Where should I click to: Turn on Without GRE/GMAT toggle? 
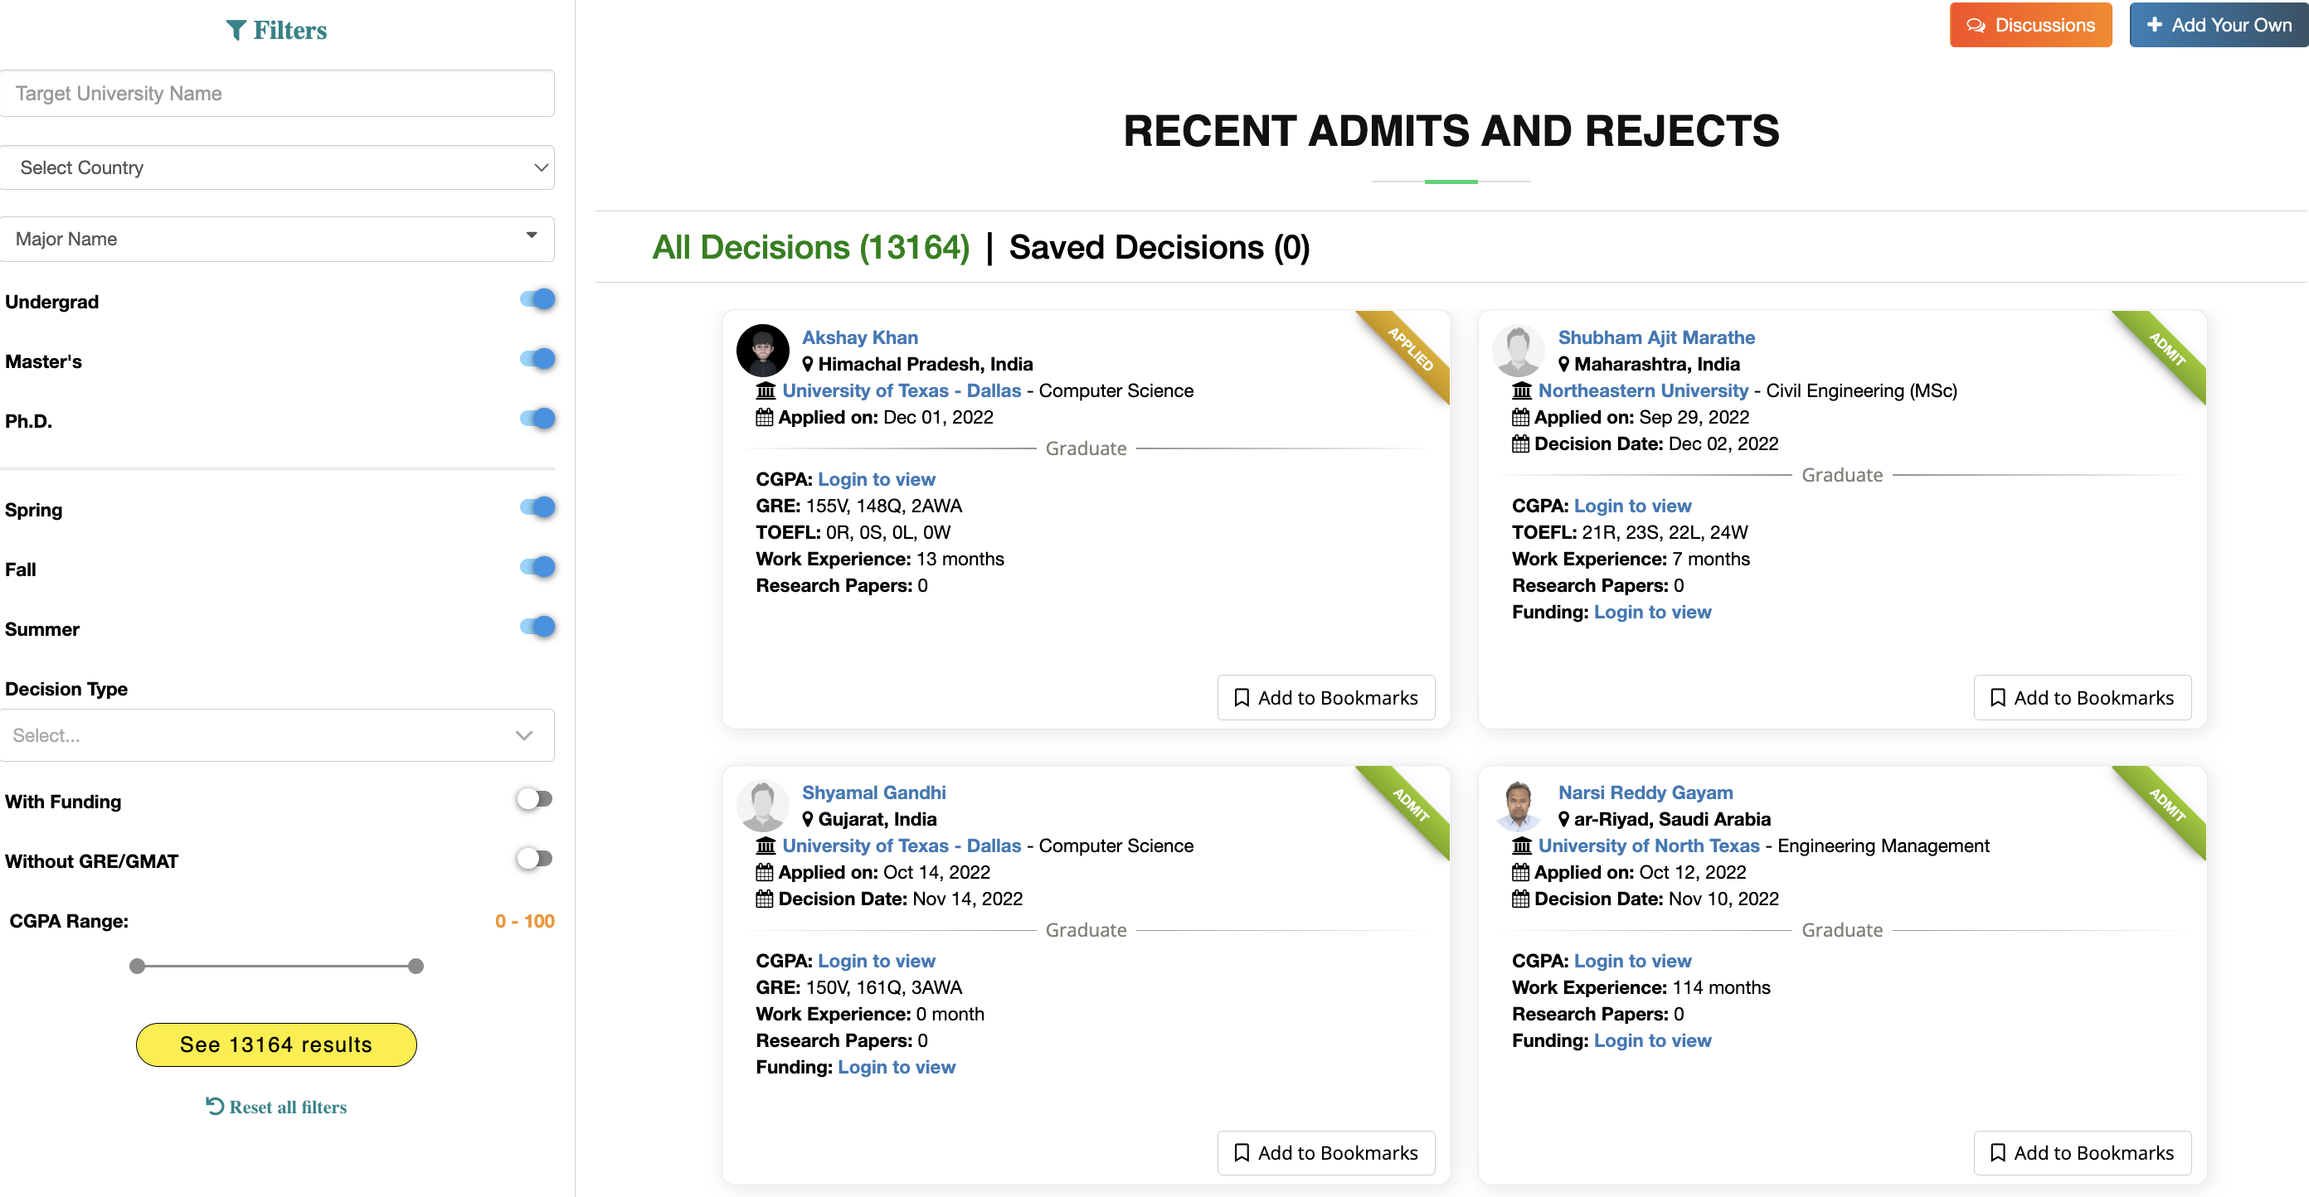click(x=534, y=860)
